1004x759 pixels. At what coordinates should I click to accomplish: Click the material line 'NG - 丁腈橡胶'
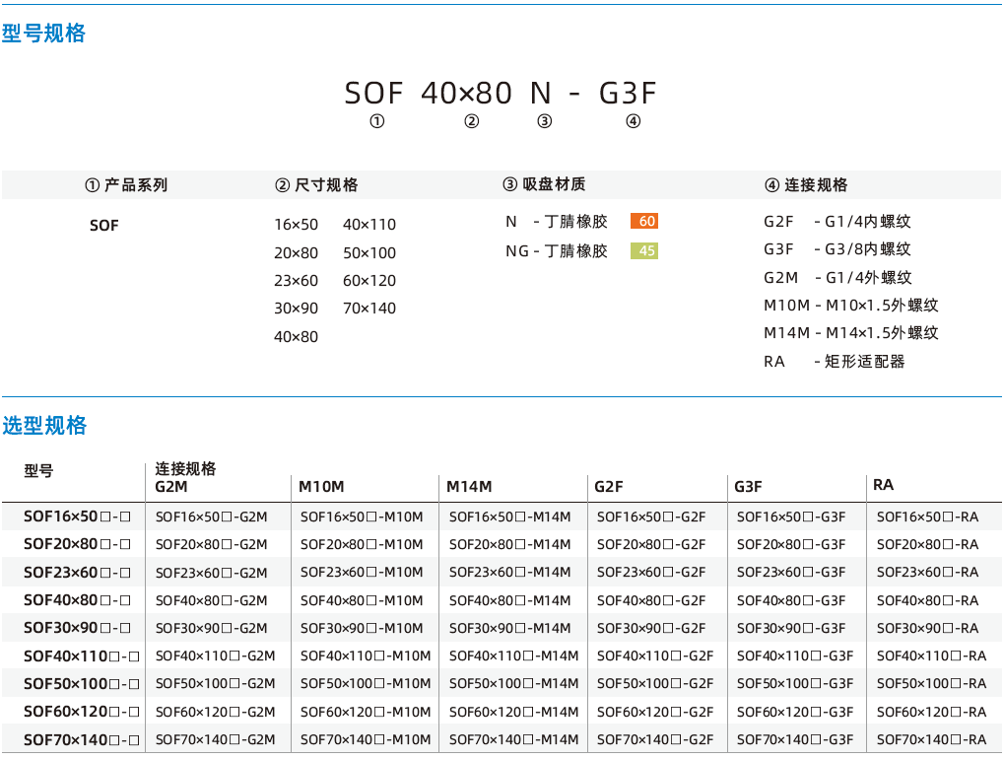coord(557,251)
